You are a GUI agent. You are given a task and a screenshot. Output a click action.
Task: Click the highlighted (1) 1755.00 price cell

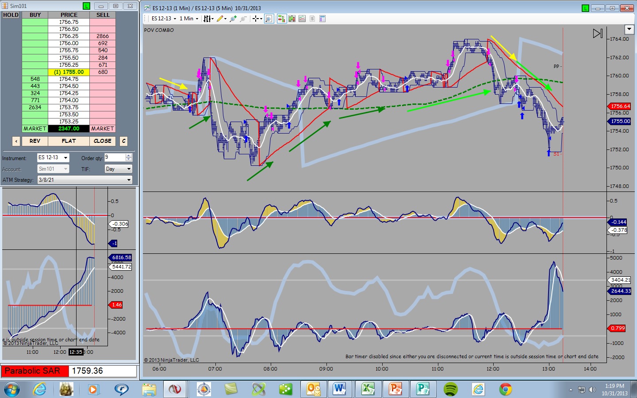click(69, 72)
